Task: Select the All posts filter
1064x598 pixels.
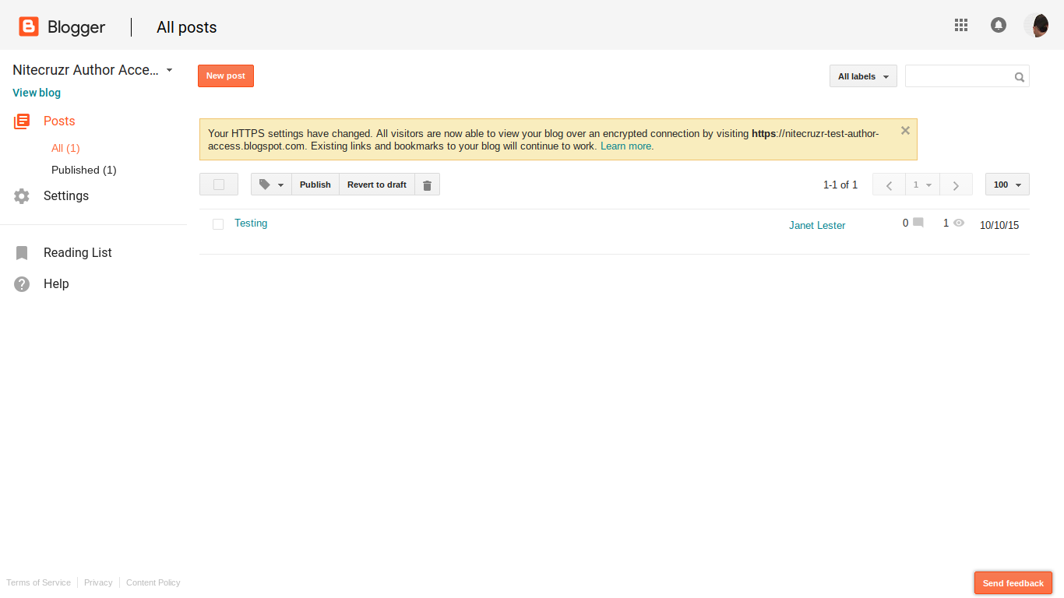Action: (65, 148)
